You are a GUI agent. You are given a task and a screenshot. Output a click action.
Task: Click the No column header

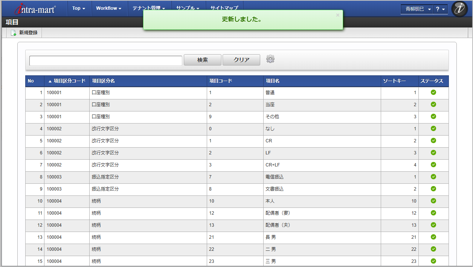(x=35, y=81)
